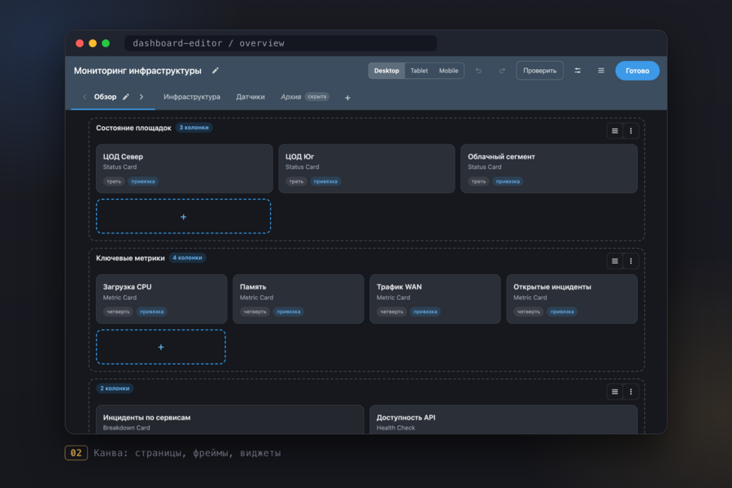
Task: Add a new page with the plus icon
Action: [x=347, y=98]
